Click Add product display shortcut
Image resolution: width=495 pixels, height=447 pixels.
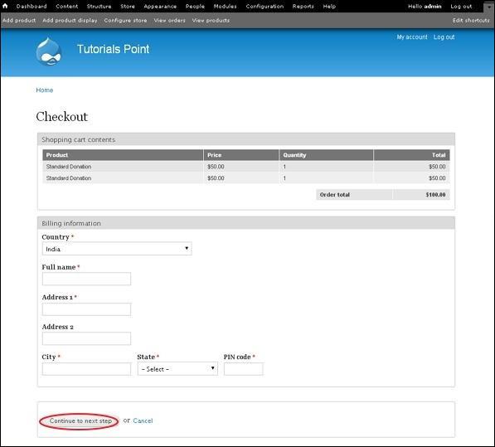[x=70, y=20]
